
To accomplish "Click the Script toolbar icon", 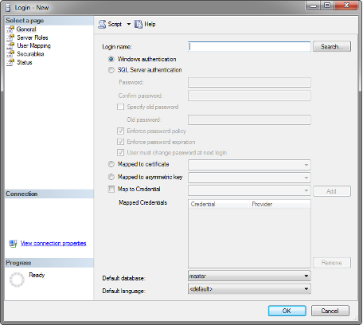I will (102, 24).
